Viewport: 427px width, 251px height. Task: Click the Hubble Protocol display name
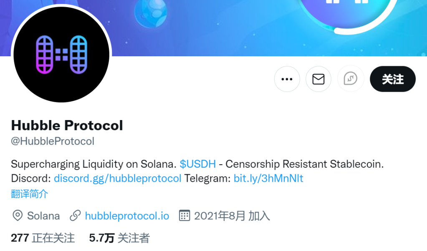point(67,125)
